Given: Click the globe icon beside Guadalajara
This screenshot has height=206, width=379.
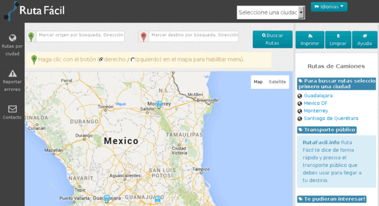Looking at the screenshot, I should (x=299, y=96).
